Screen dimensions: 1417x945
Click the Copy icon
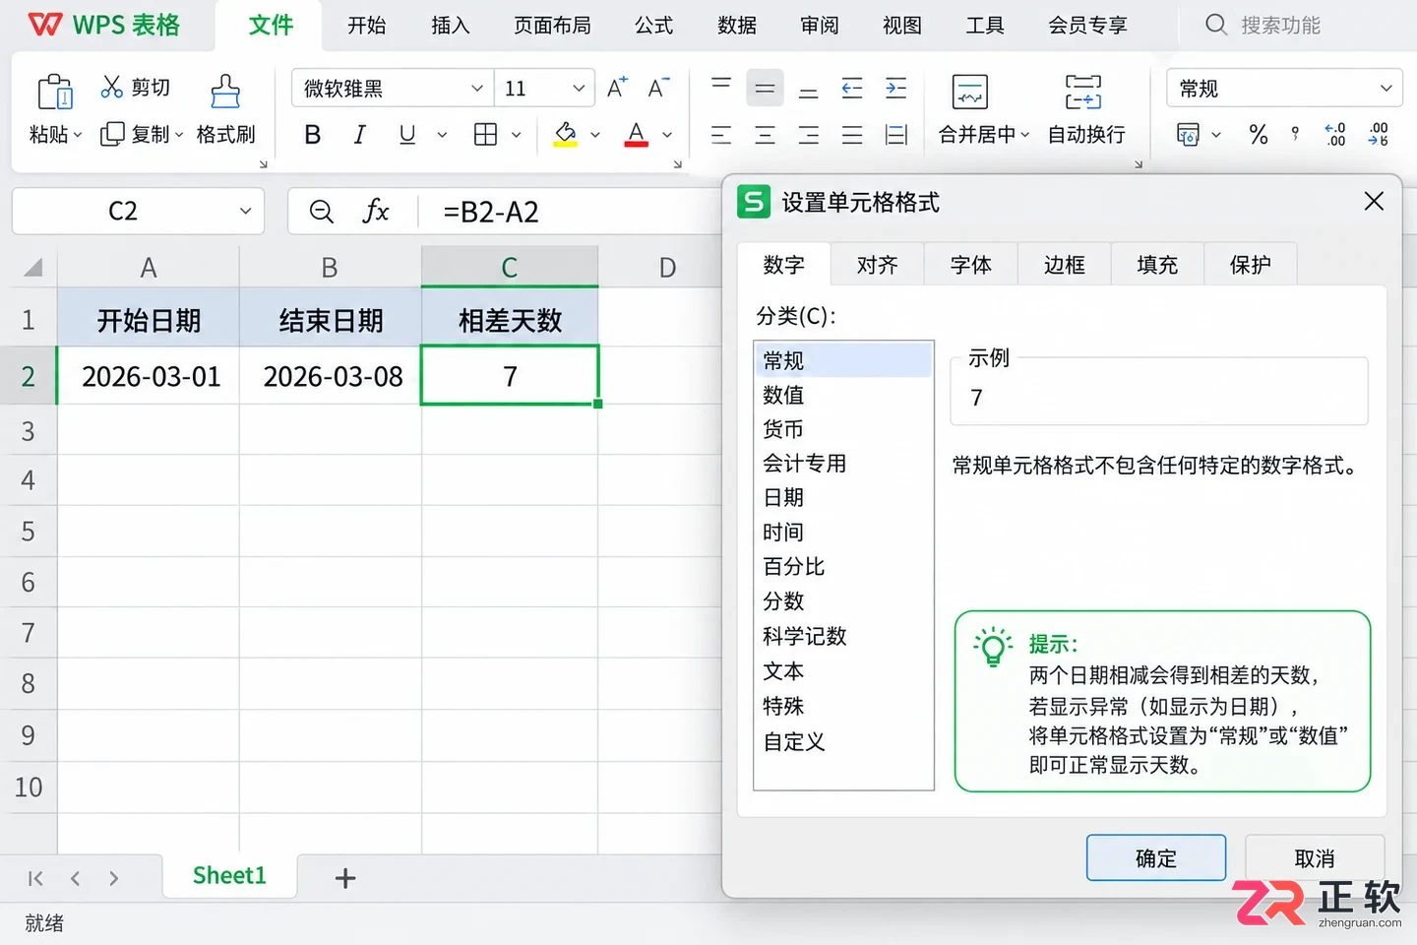click(x=112, y=134)
